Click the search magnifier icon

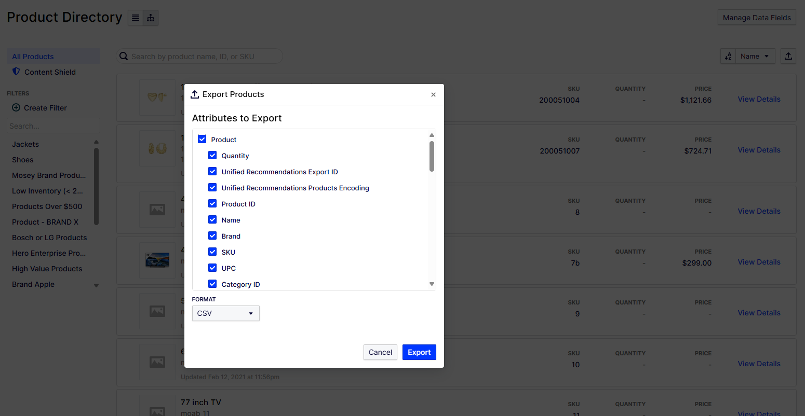point(124,56)
